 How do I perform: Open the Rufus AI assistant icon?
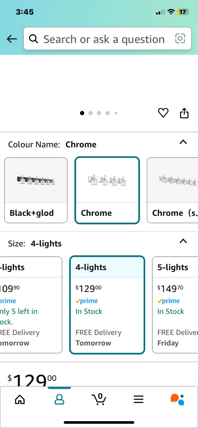click(177, 399)
